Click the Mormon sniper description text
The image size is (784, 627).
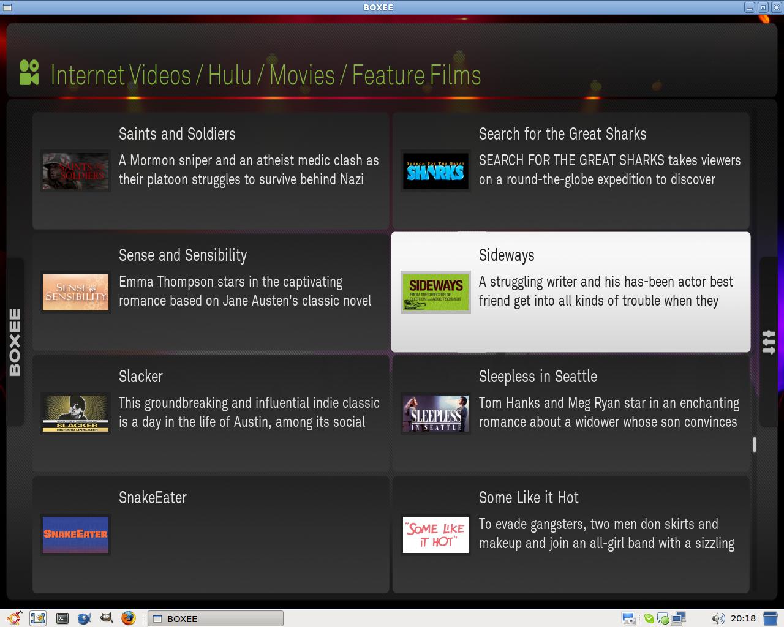(x=249, y=170)
